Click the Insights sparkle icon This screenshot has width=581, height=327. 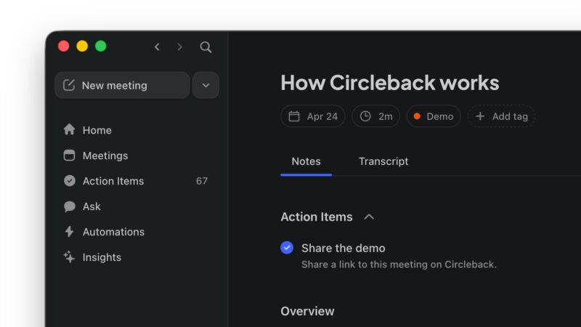click(x=70, y=257)
